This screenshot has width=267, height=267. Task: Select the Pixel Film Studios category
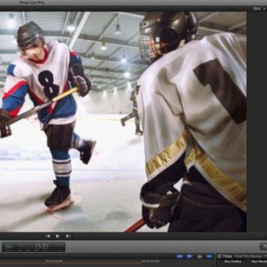pos(251,256)
